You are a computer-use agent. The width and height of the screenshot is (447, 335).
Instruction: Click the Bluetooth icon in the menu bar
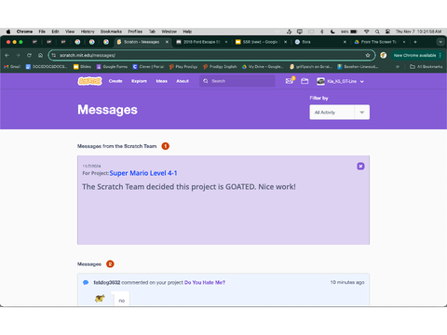coord(322,32)
